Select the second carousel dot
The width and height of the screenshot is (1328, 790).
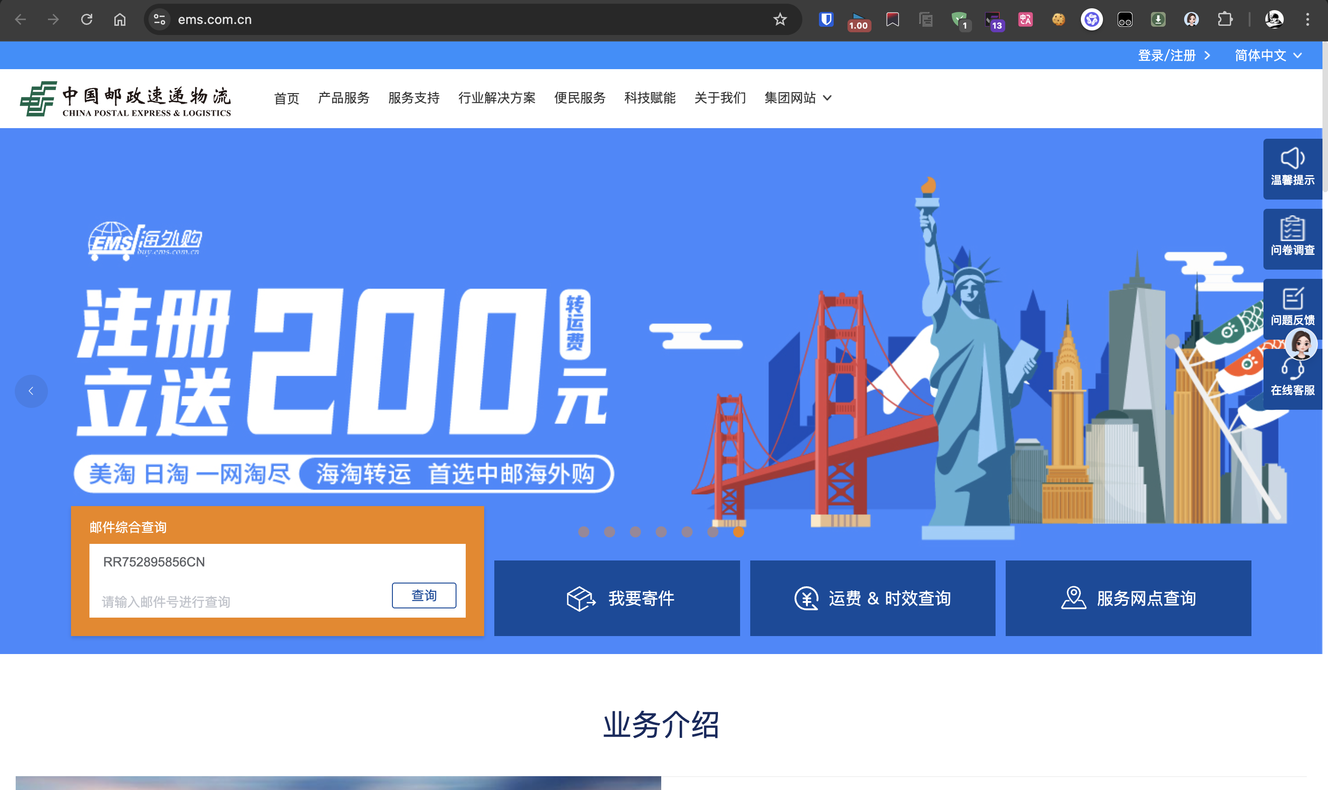609,532
